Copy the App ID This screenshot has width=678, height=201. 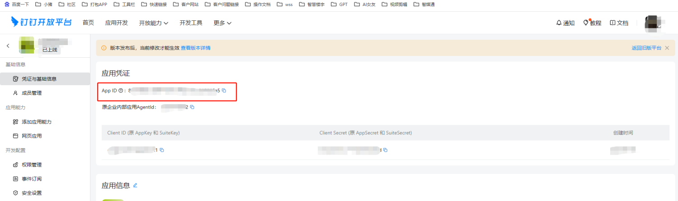pyautogui.click(x=224, y=91)
